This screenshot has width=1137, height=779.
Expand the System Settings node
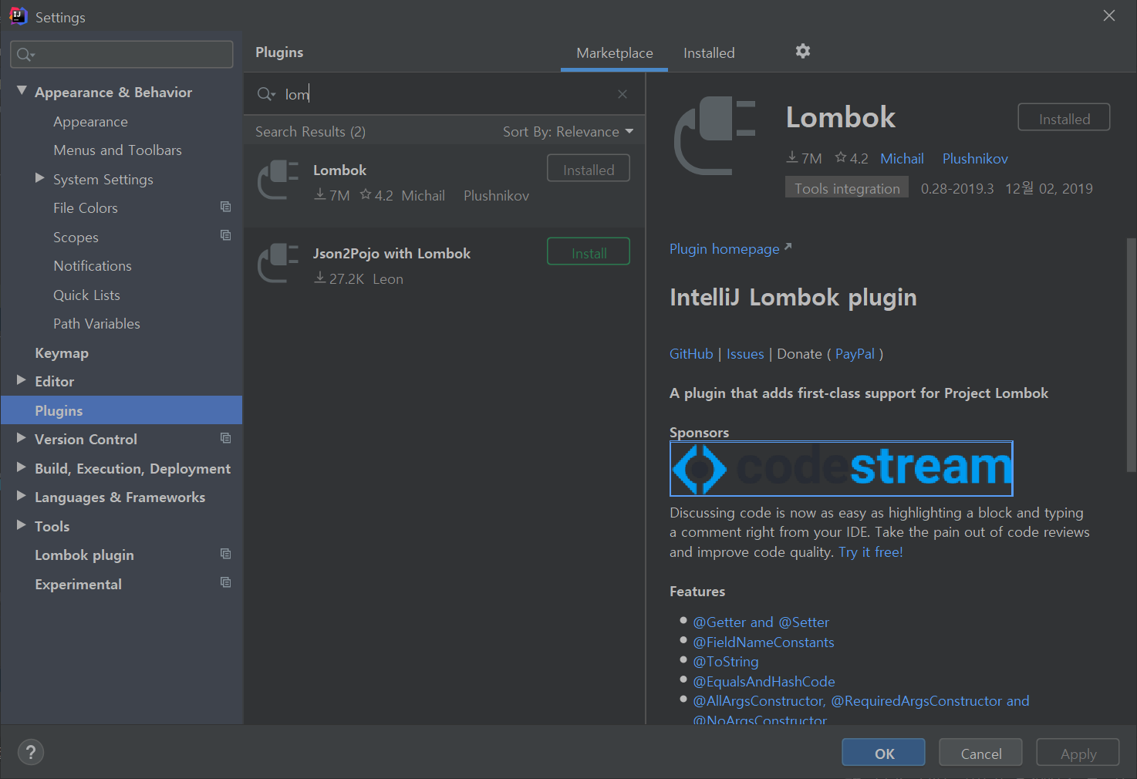click(x=40, y=178)
